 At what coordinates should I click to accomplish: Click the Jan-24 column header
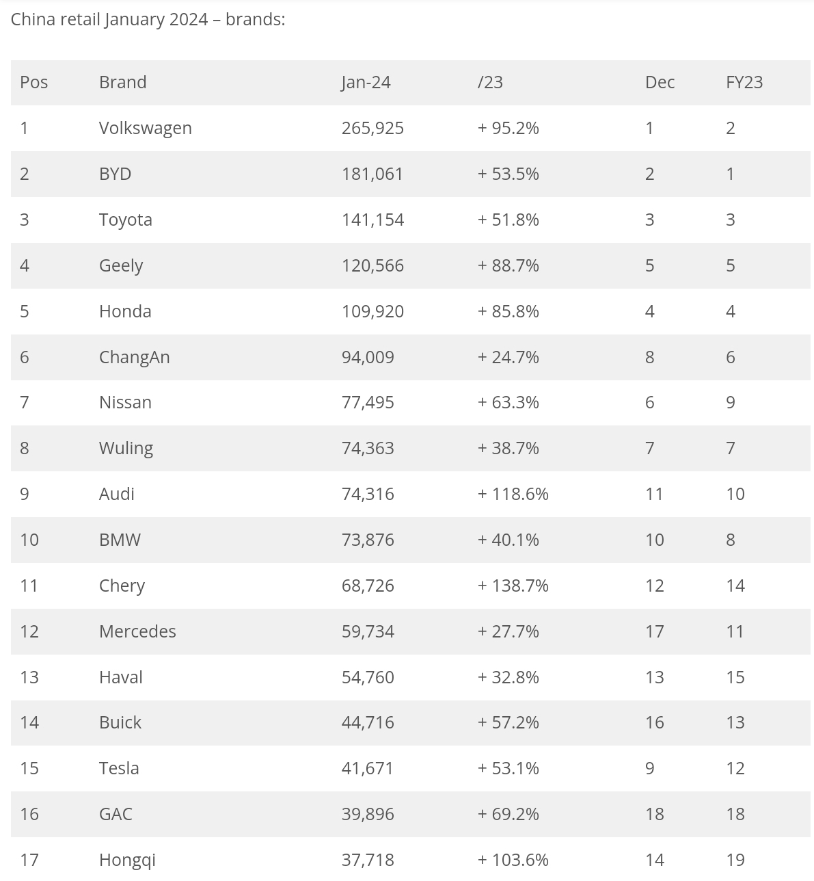click(366, 82)
